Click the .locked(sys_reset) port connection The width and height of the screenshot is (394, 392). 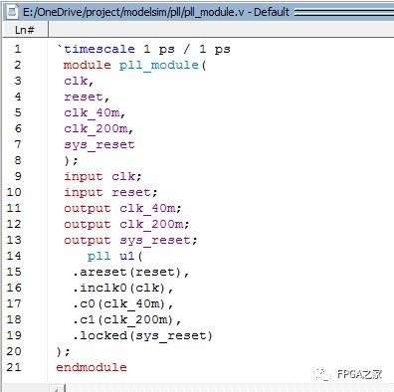[142, 335]
